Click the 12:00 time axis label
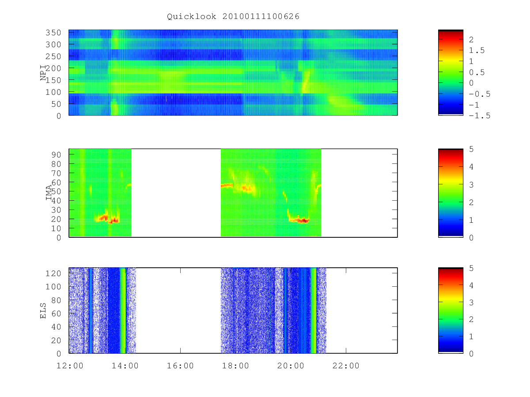Viewport: 530px width, 397px height. coord(70,366)
